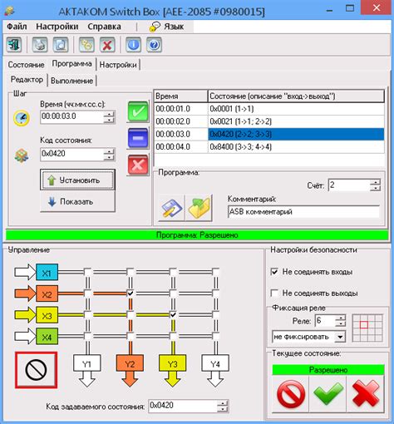The width and height of the screenshot is (394, 424).
Task: Check the X4 to Y4 crosspoint
Action: (x=215, y=336)
